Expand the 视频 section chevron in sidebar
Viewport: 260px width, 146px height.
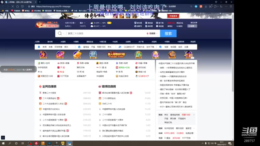coord(194,128)
